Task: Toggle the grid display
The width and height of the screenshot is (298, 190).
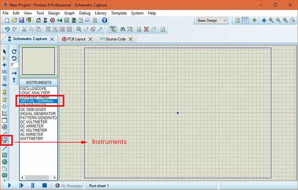Action: pyautogui.click(x=245, y=20)
